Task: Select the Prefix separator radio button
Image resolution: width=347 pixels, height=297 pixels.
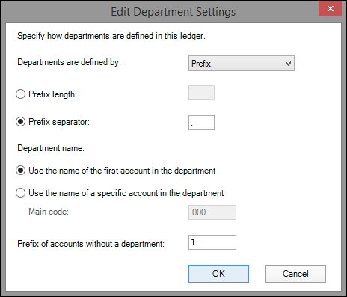Action: click(20, 122)
